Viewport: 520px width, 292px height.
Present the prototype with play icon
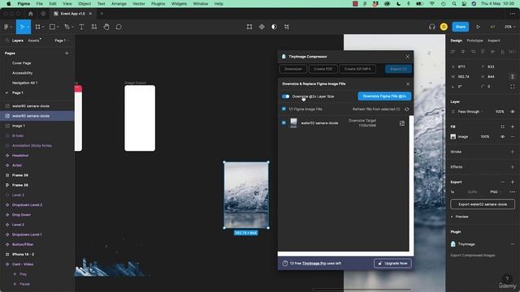pyautogui.click(x=478, y=27)
